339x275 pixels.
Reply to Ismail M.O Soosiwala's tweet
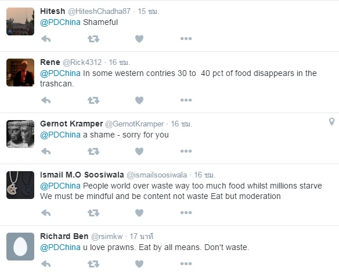pyautogui.click(x=46, y=213)
